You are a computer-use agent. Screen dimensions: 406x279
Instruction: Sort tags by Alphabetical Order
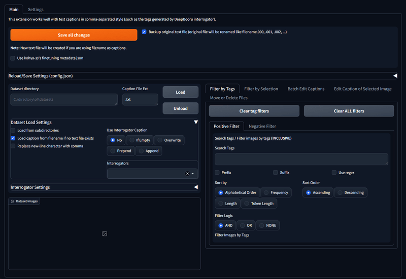(x=237, y=192)
